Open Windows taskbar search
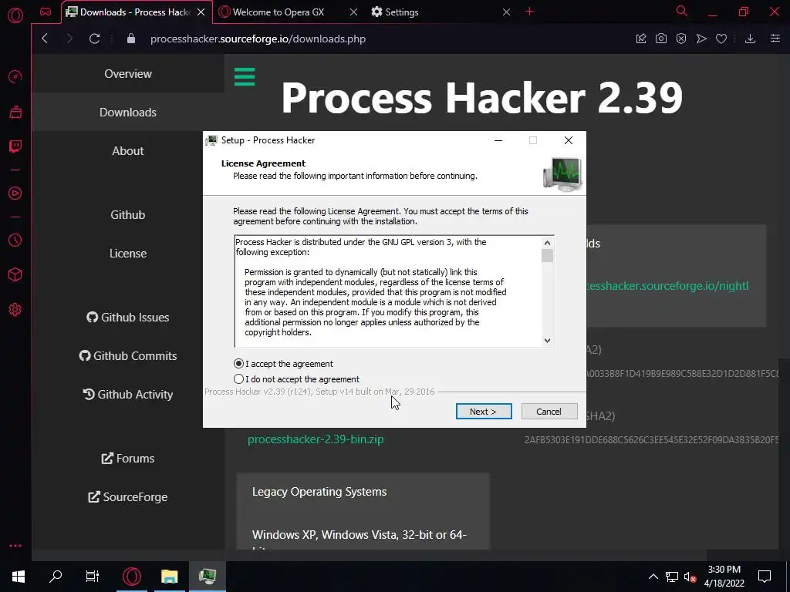790x592 pixels. (56, 577)
